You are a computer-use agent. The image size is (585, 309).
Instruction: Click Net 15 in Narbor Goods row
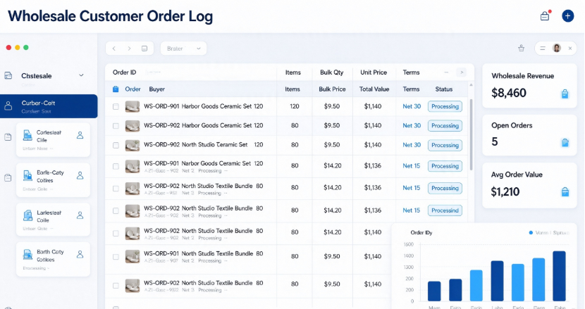(411, 166)
